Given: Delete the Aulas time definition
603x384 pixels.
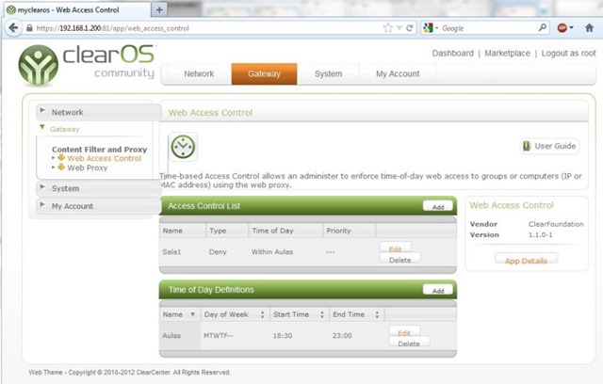Looking at the screenshot, I should (408, 344).
